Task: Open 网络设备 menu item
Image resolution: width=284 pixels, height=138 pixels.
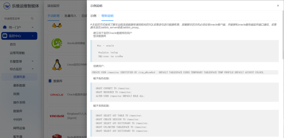Action: coord(19,128)
